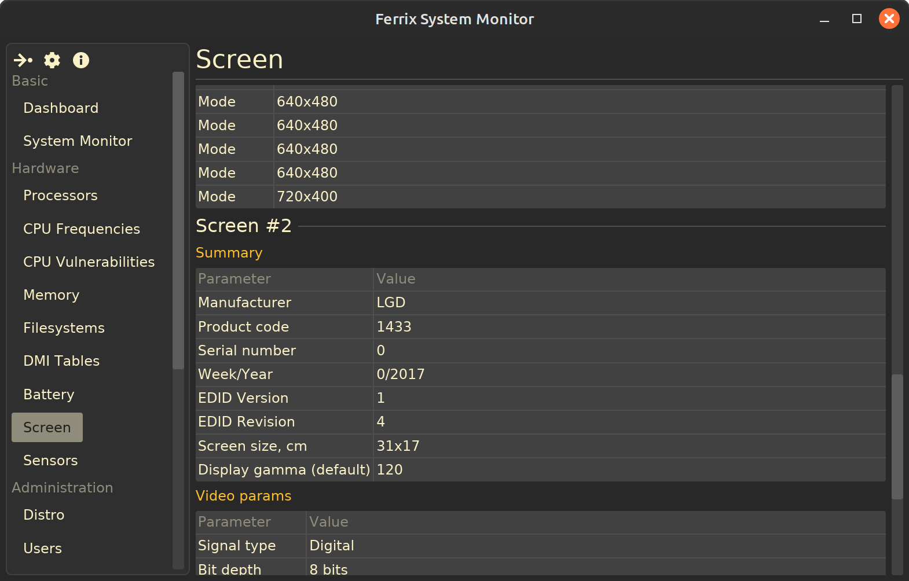Click the sidebar vertical scrollbar
909x581 pixels.
(x=178, y=220)
